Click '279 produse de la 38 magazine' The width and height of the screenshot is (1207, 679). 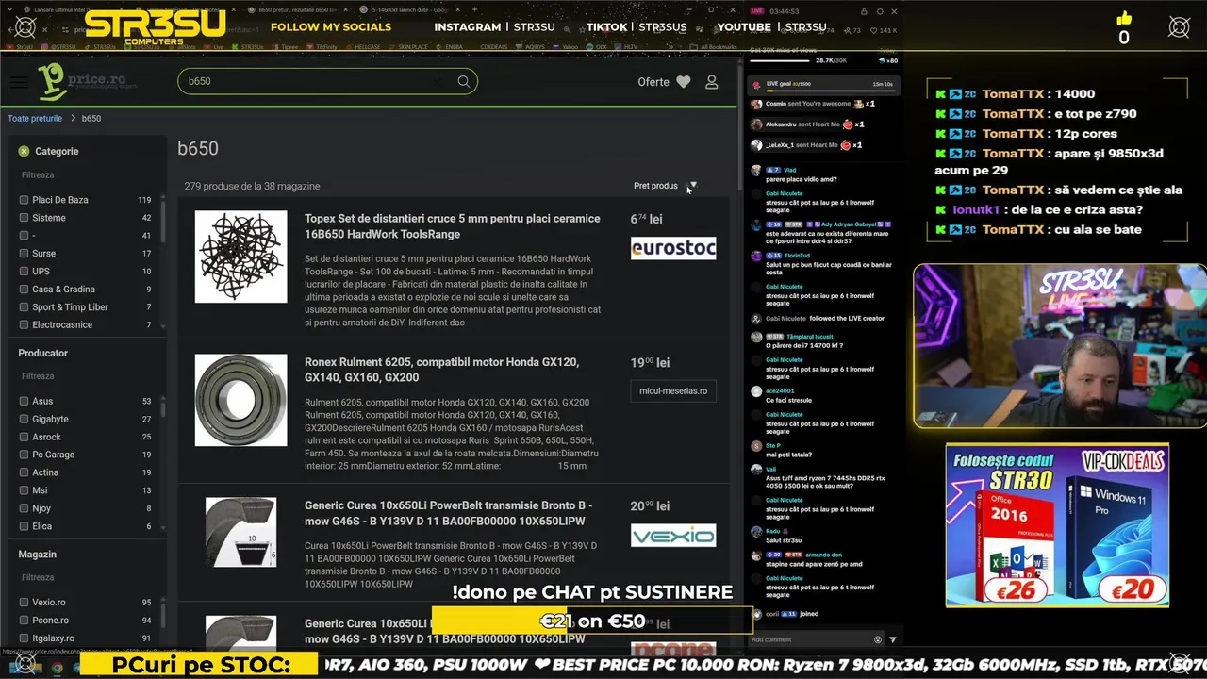[x=252, y=186]
